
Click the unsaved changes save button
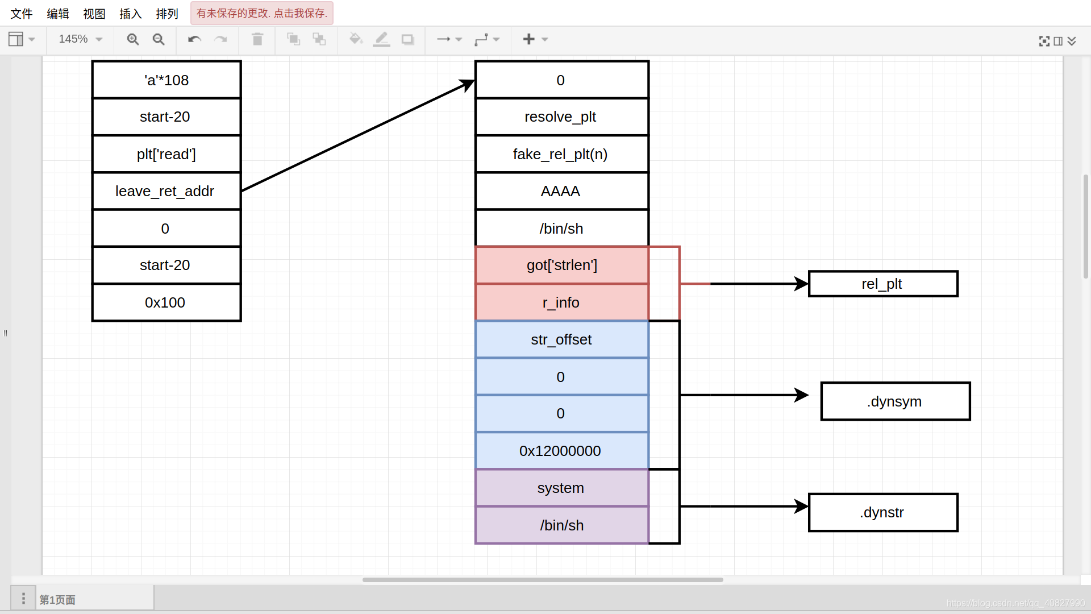coord(262,13)
